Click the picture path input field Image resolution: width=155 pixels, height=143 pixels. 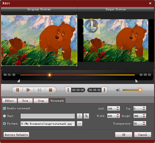pyautogui.click(x=48, y=123)
